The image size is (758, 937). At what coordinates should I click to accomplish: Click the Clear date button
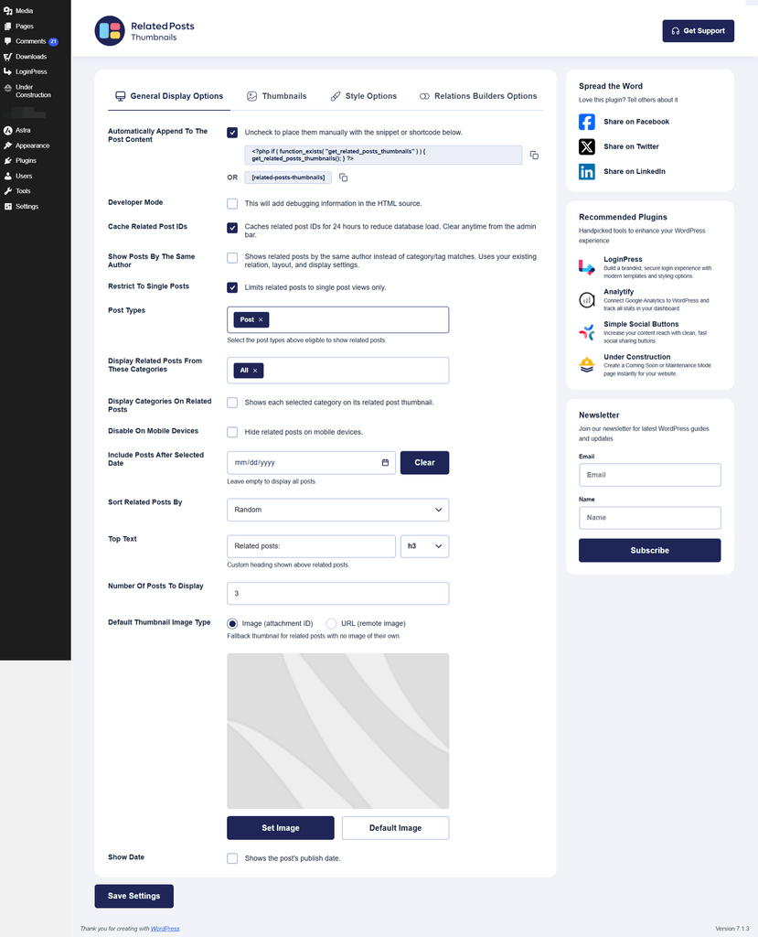(424, 462)
